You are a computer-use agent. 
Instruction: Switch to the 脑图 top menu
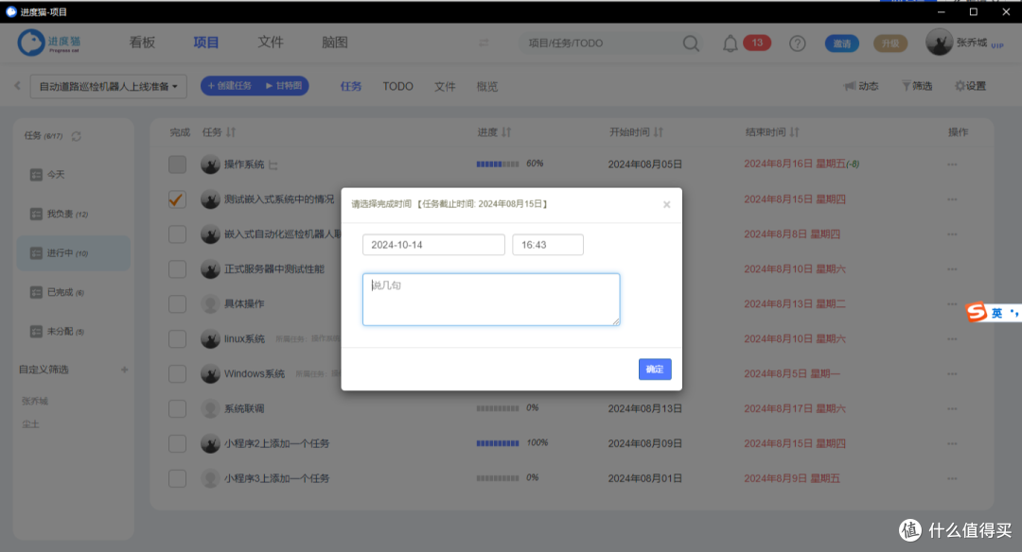click(x=334, y=43)
